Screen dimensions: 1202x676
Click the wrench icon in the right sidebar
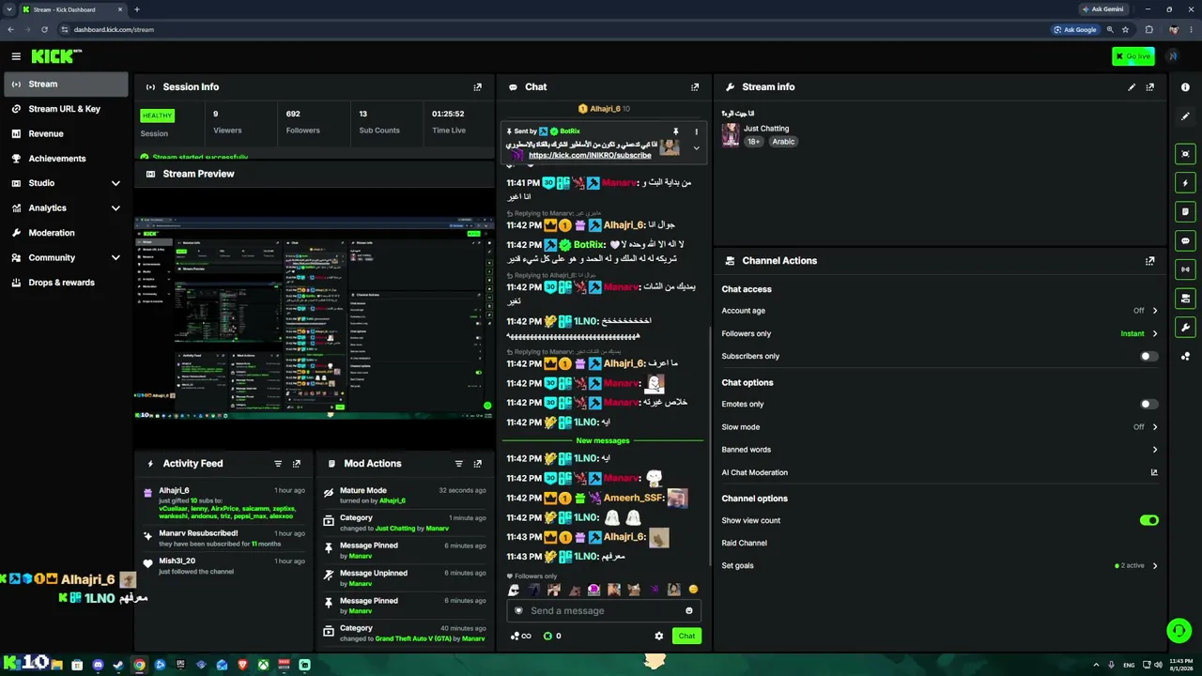pos(1185,328)
